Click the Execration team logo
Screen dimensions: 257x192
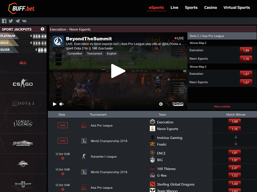click(152, 122)
